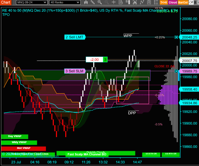Click the 09:12 time axis label

(x=69, y=162)
